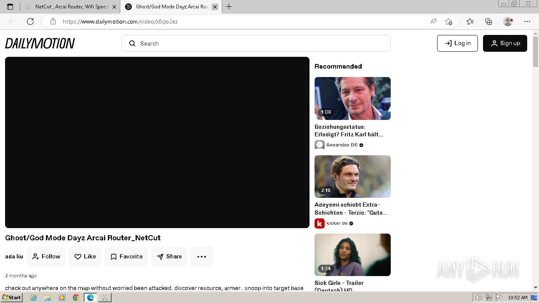
Task: Open the Sick Girls - Trailer title
Action: click(339, 286)
